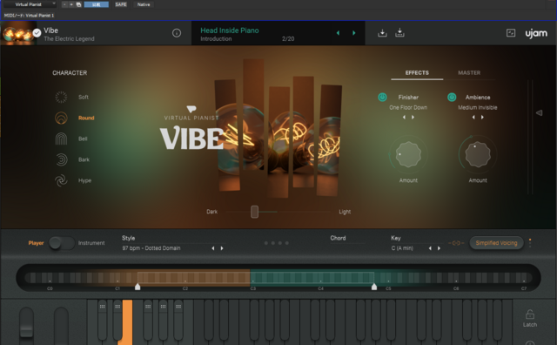Click the checkmark badge beside Vibe title
The width and height of the screenshot is (557, 345).
tap(37, 33)
